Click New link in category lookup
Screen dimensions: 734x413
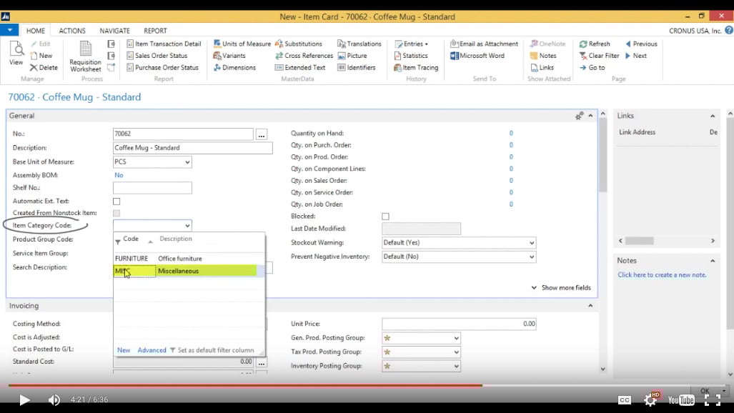pos(124,350)
